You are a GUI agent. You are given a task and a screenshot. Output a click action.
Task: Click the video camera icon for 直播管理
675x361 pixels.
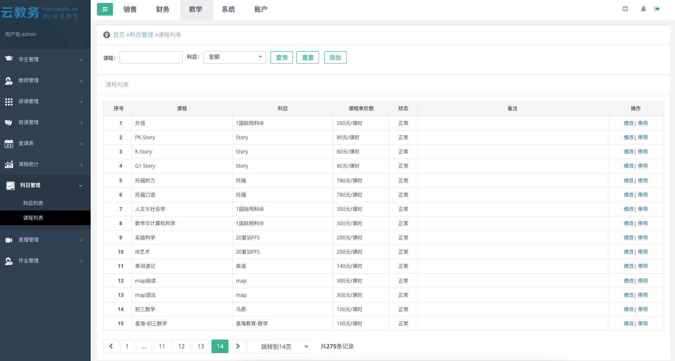pyautogui.click(x=9, y=240)
